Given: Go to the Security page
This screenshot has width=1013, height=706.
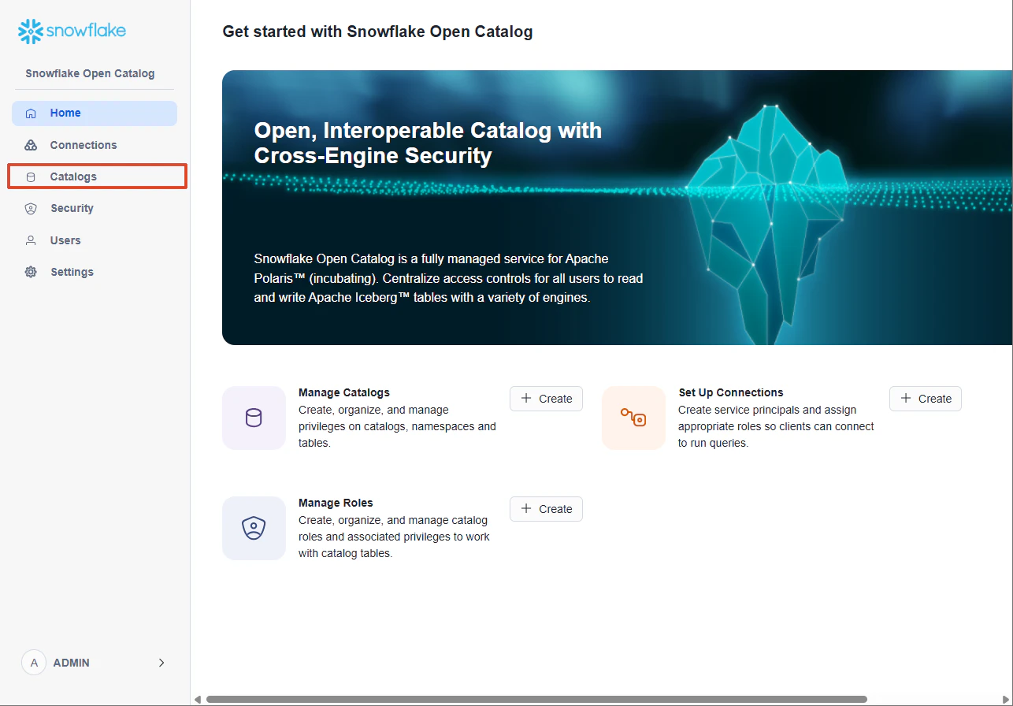Looking at the screenshot, I should (x=95, y=209).
